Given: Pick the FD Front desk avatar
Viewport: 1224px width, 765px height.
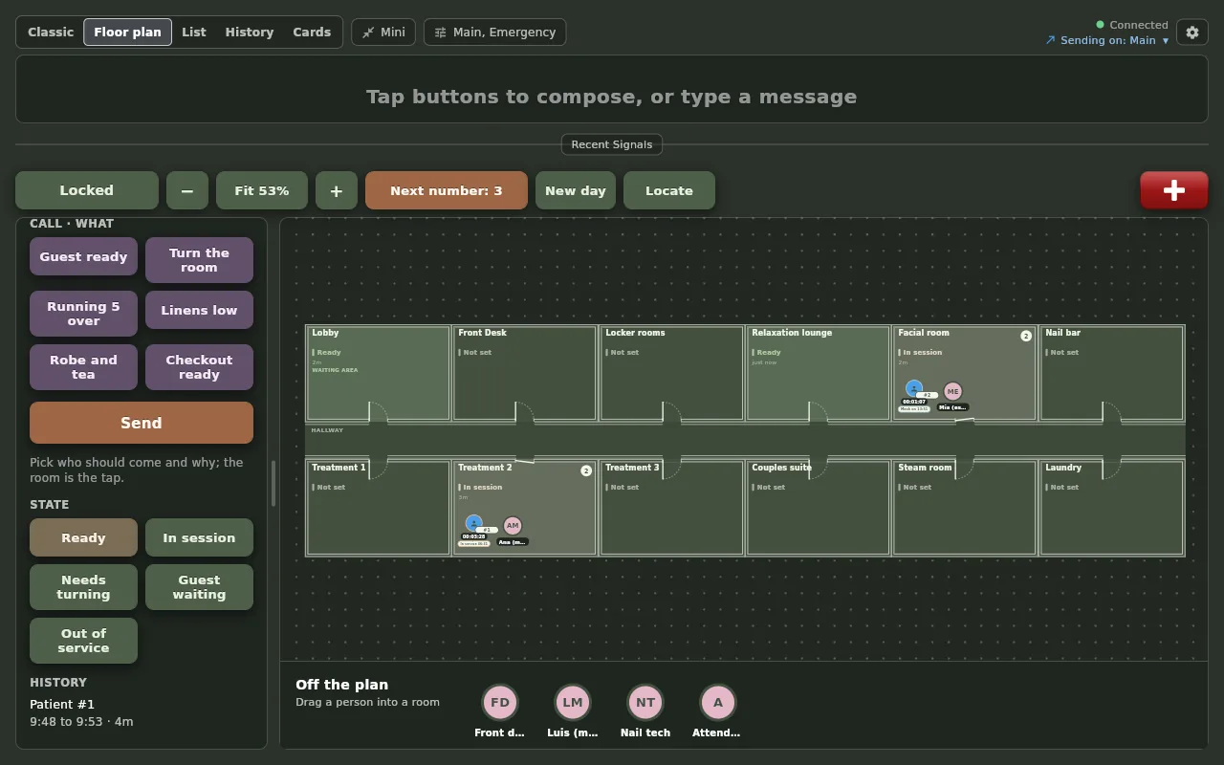Looking at the screenshot, I should [500, 702].
